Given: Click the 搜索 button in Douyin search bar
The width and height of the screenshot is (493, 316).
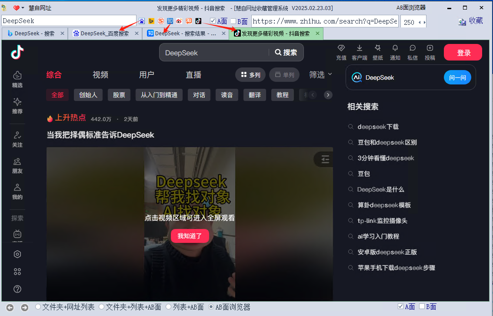Looking at the screenshot, I should [286, 52].
